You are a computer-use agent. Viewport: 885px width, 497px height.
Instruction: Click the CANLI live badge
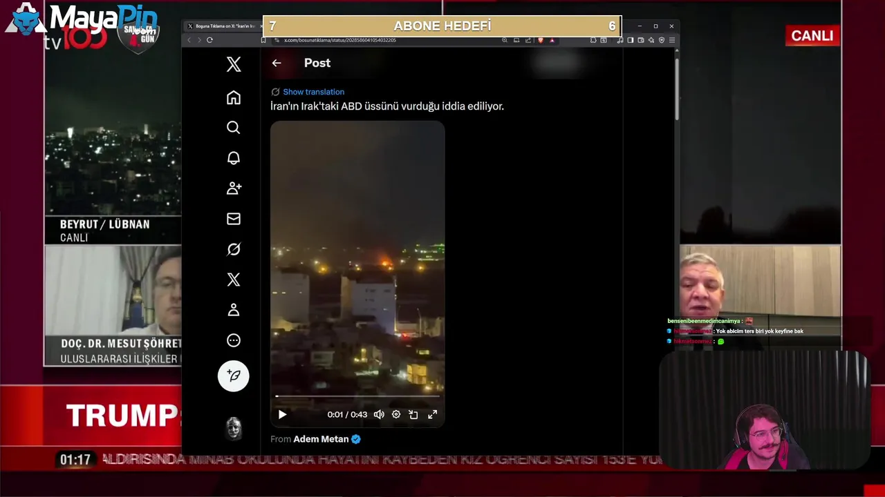[x=812, y=36]
